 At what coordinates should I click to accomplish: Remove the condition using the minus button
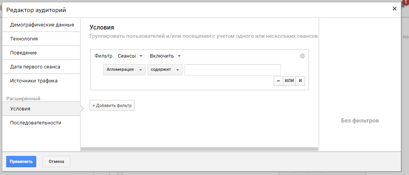pyautogui.click(x=278, y=81)
